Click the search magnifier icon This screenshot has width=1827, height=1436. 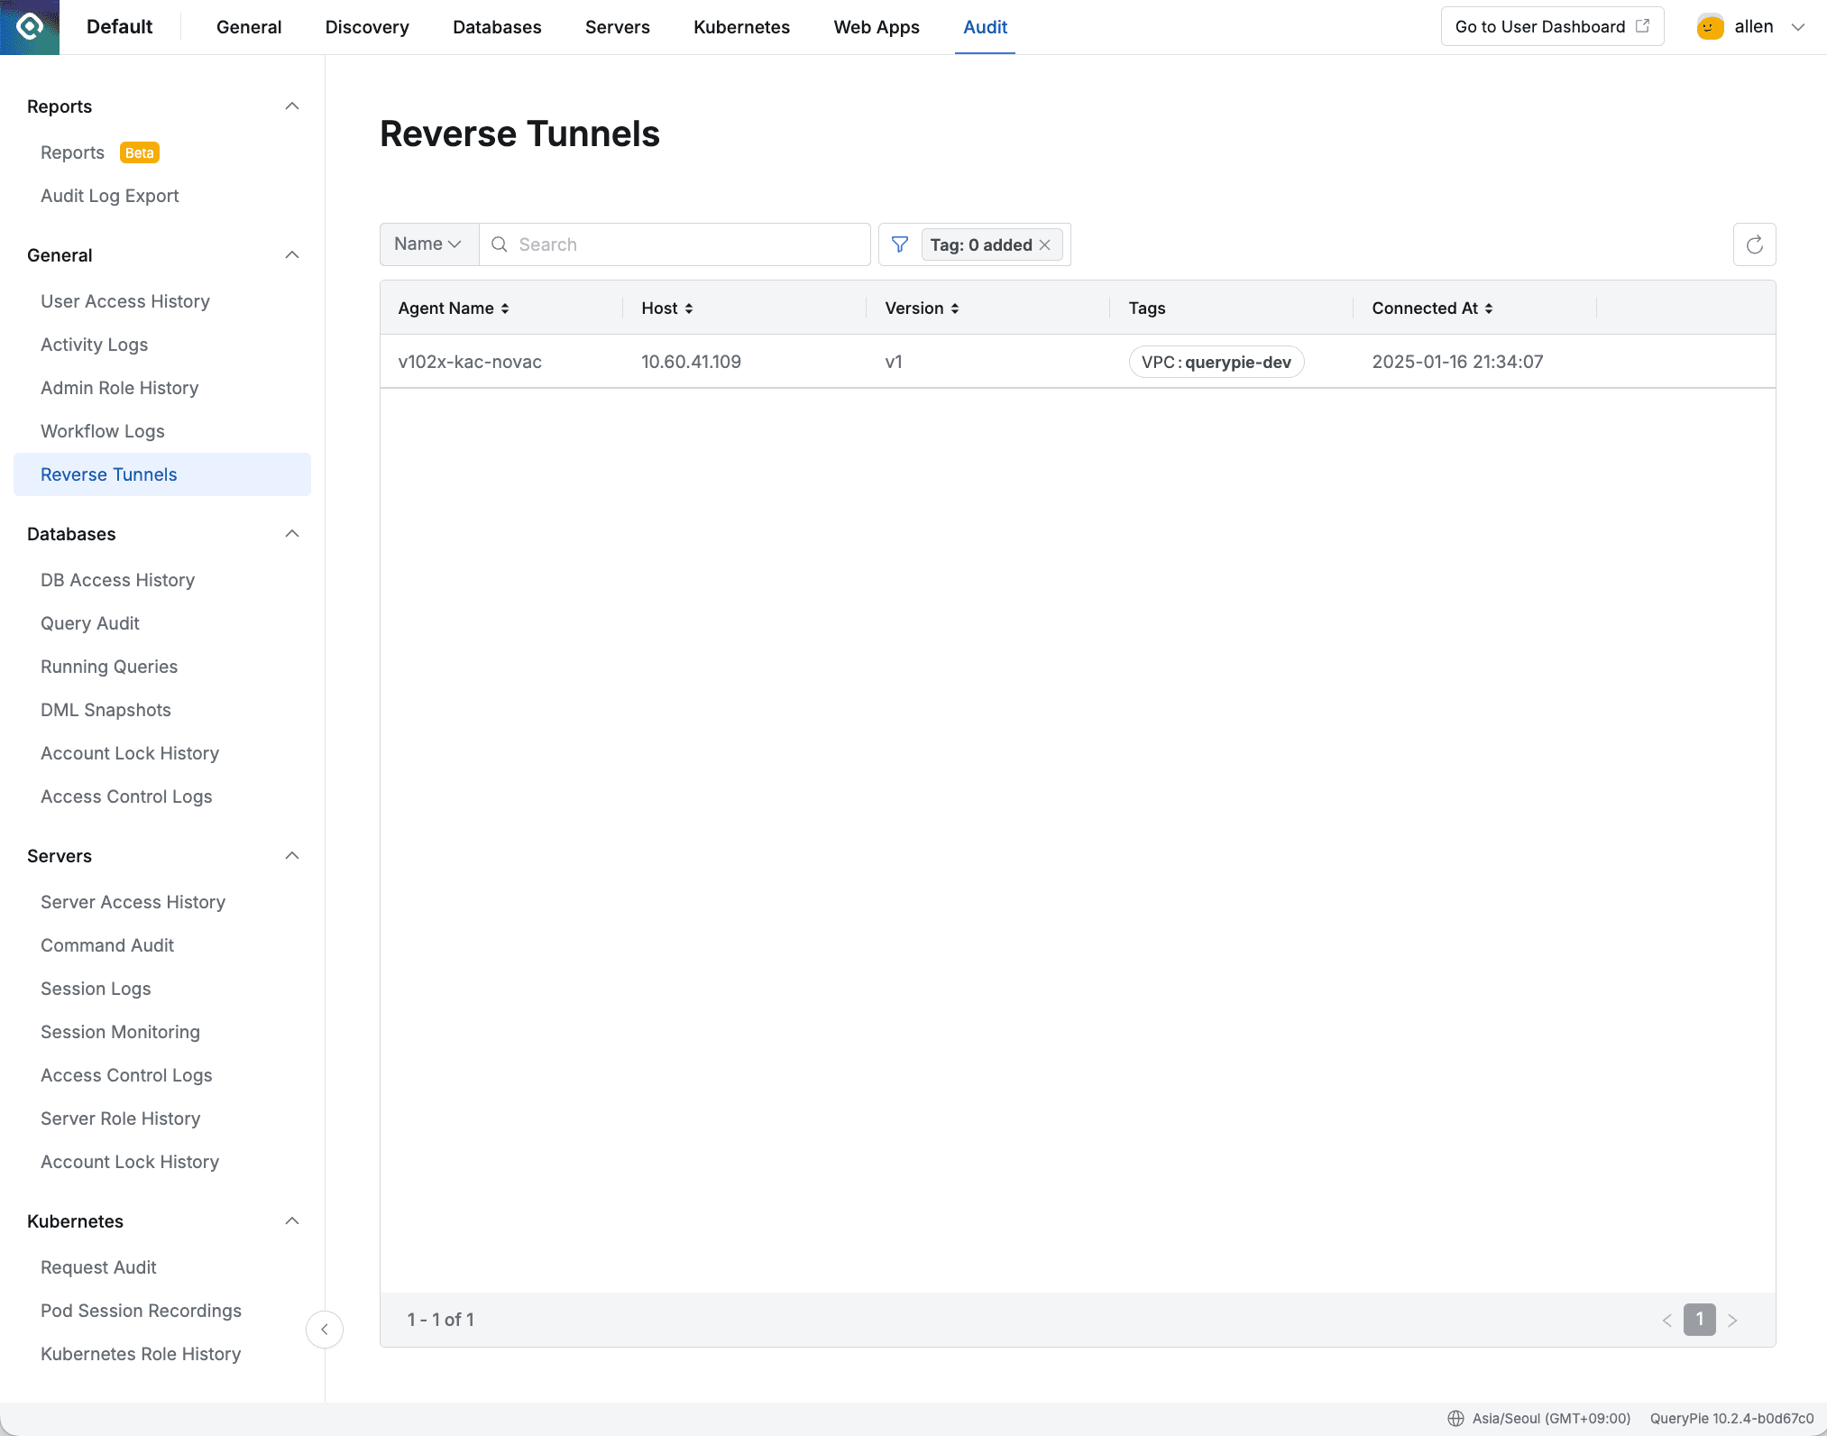tap(499, 244)
